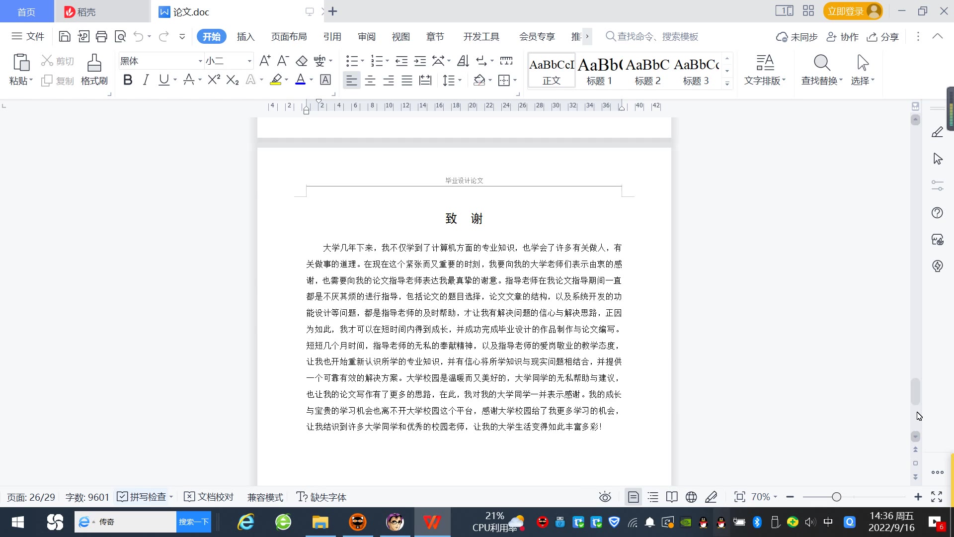Viewport: 954px width, 537px height.
Task: Apply subscript formatting
Action: [x=233, y=80]
